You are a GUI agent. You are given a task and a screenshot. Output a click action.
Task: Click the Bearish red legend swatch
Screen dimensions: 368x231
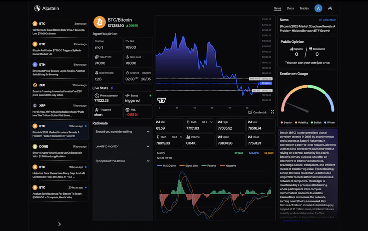click(282, 122)
